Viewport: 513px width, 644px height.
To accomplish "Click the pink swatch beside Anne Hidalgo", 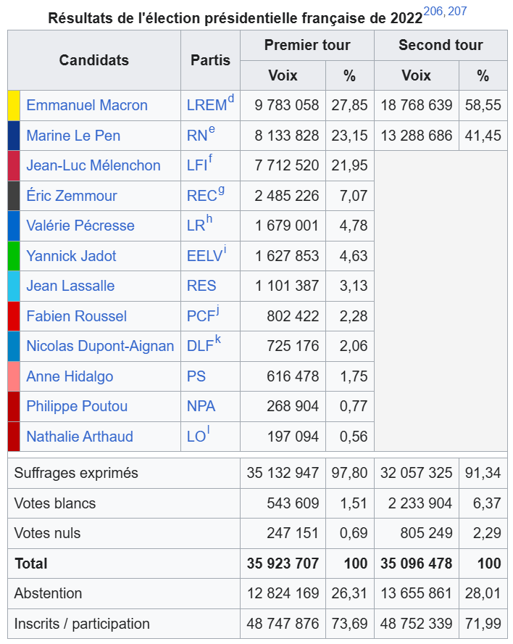I will [x=14, y=376].
